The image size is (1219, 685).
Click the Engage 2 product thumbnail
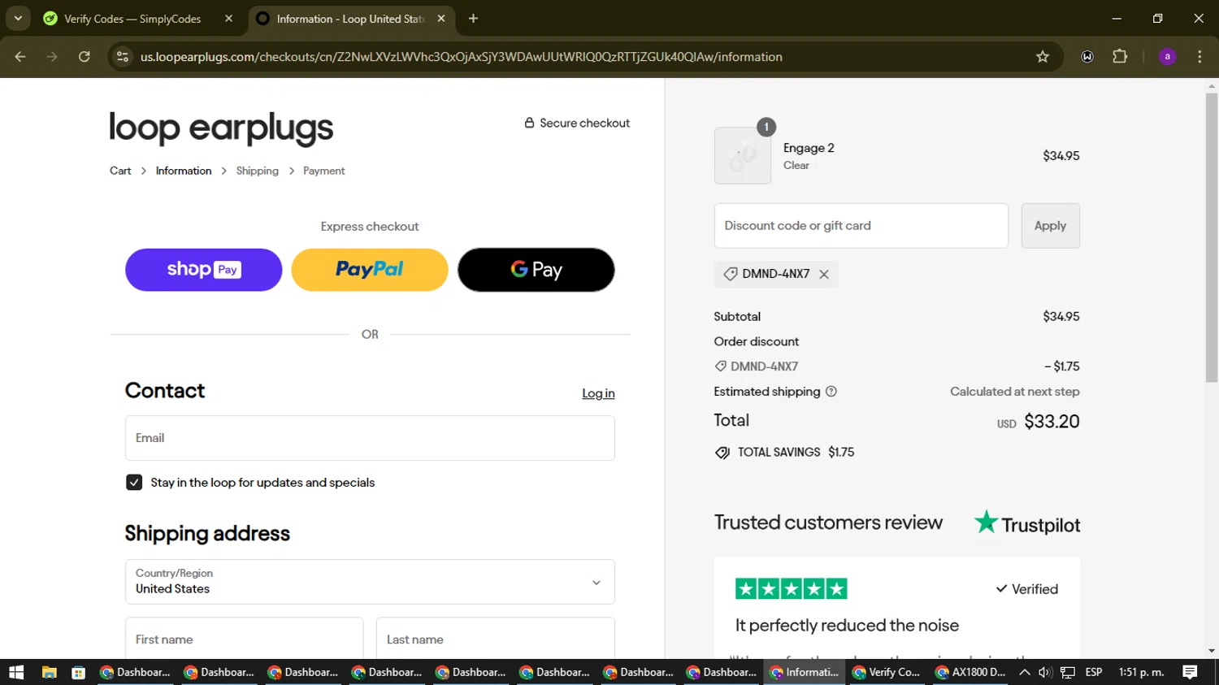(743, 155)
